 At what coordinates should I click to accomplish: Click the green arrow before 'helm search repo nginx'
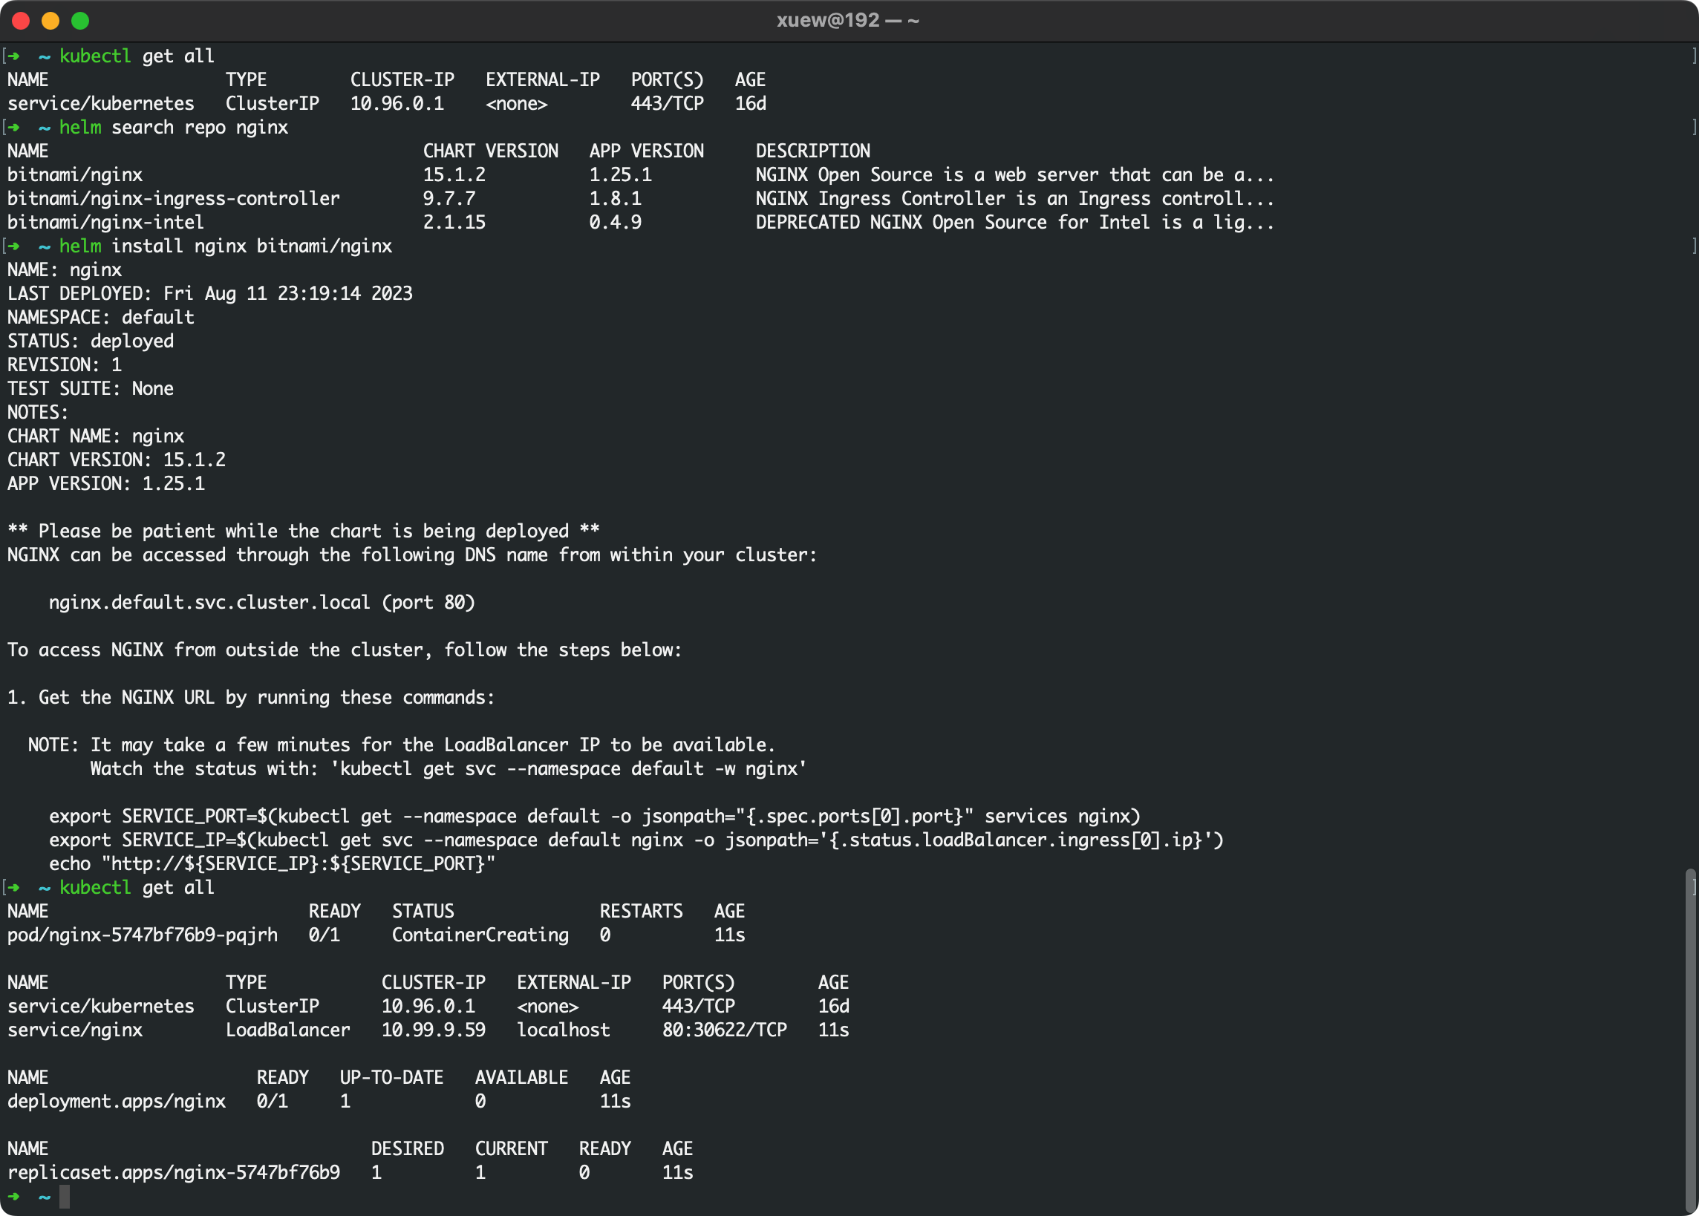13,127
